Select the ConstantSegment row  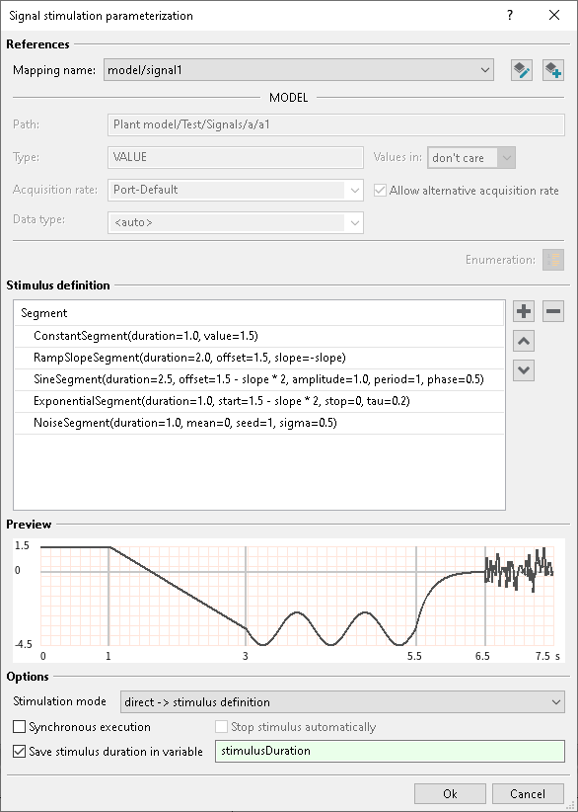[x=259, y=336]
